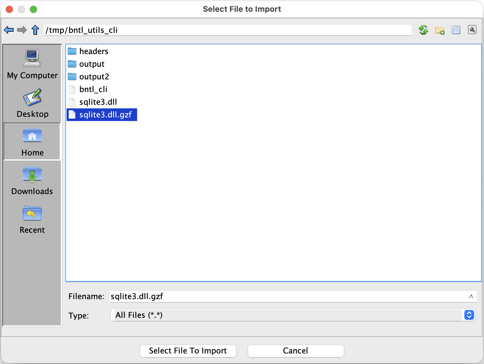Select the sqlite3.dll file
This screenshot has height=364, width=484.
[x=98, y=102]
